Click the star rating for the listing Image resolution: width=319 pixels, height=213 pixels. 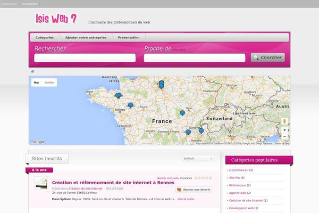click(203, 178)
